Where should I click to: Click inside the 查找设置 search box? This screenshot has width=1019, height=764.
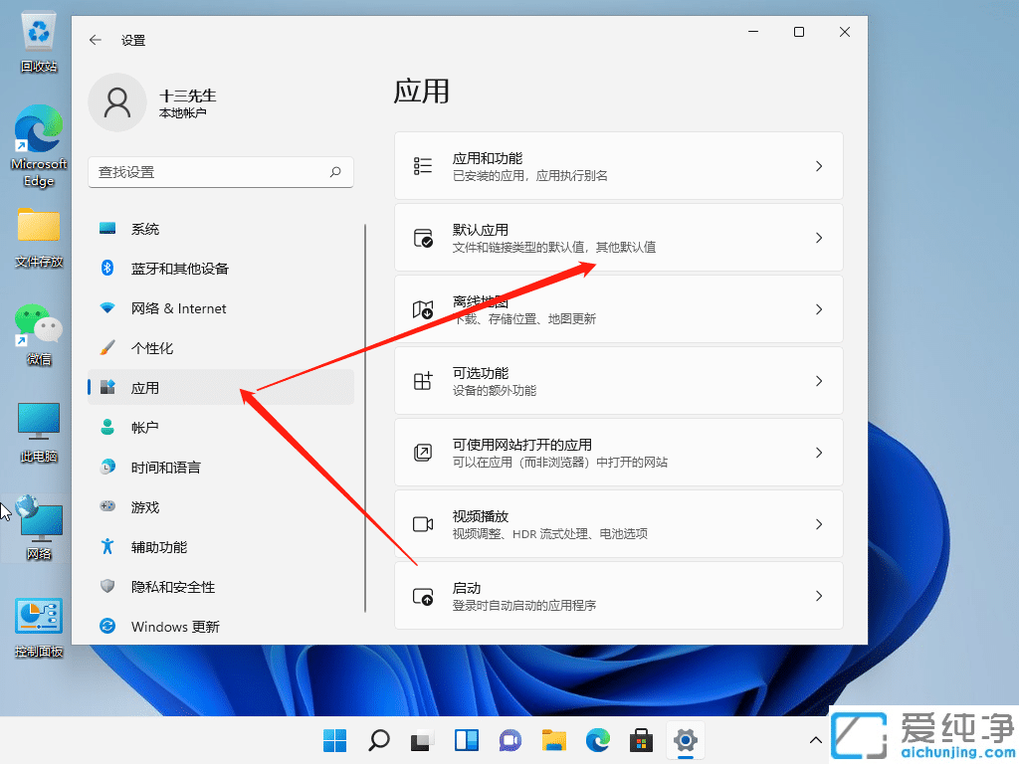pos(219,172)
